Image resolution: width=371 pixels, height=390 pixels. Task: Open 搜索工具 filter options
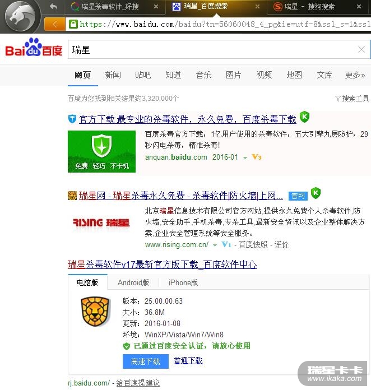[352, 99]
